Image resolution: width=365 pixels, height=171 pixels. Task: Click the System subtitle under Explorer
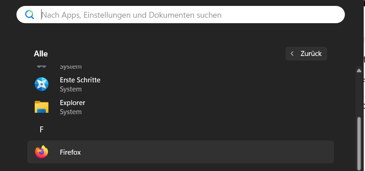coord(71,112)
